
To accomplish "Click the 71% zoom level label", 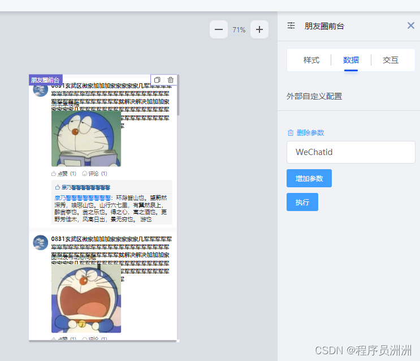I will 239,30.
